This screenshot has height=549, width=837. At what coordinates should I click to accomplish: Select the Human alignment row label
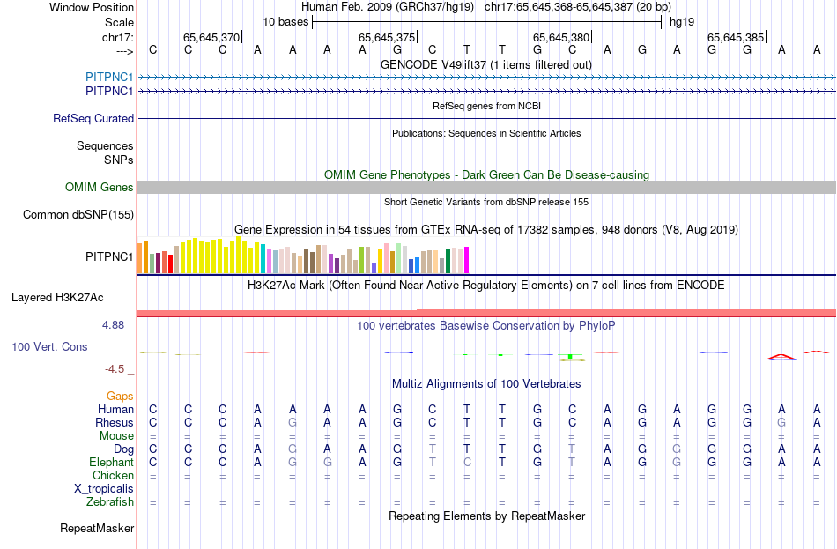point(115,410)
